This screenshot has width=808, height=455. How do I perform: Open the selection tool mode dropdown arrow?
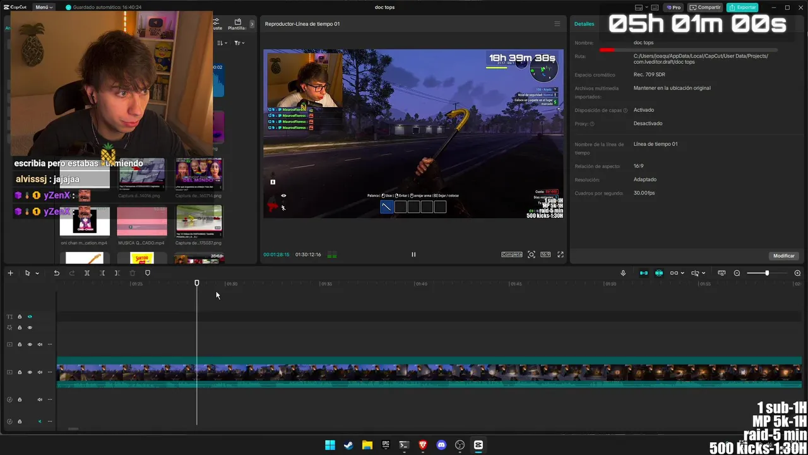tap(37, 274)
